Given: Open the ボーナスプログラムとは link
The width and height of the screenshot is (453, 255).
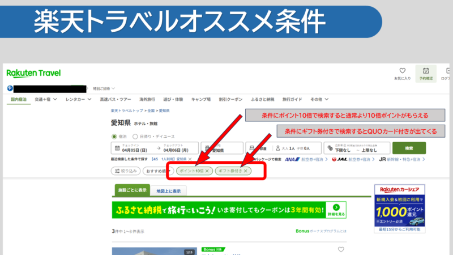Looking at the screenshot, I should point(328,231).
